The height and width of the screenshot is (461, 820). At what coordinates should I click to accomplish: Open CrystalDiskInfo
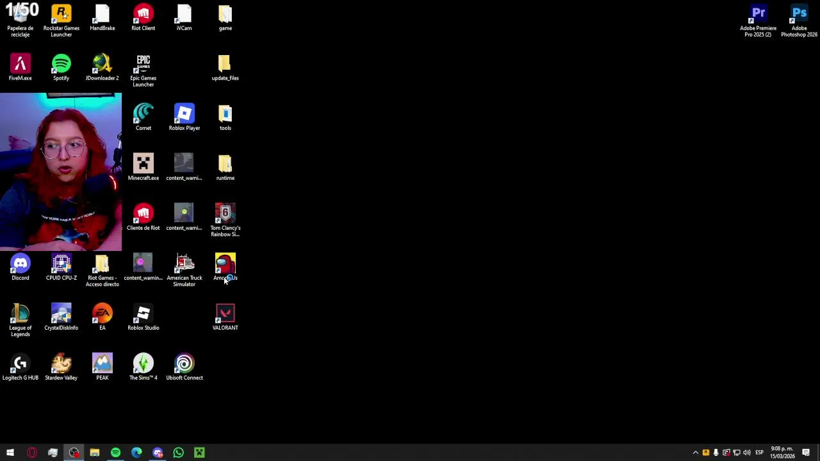pos(61,318)
